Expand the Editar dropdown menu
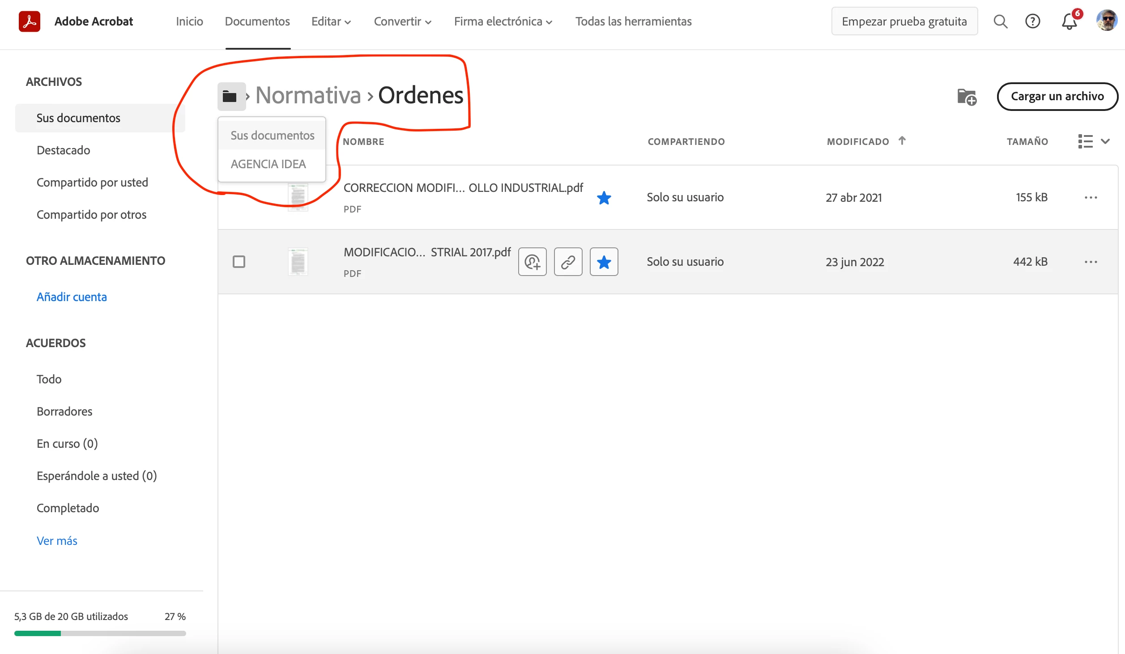The height and width of the screenshot is (654, 1125). point(331,21)
